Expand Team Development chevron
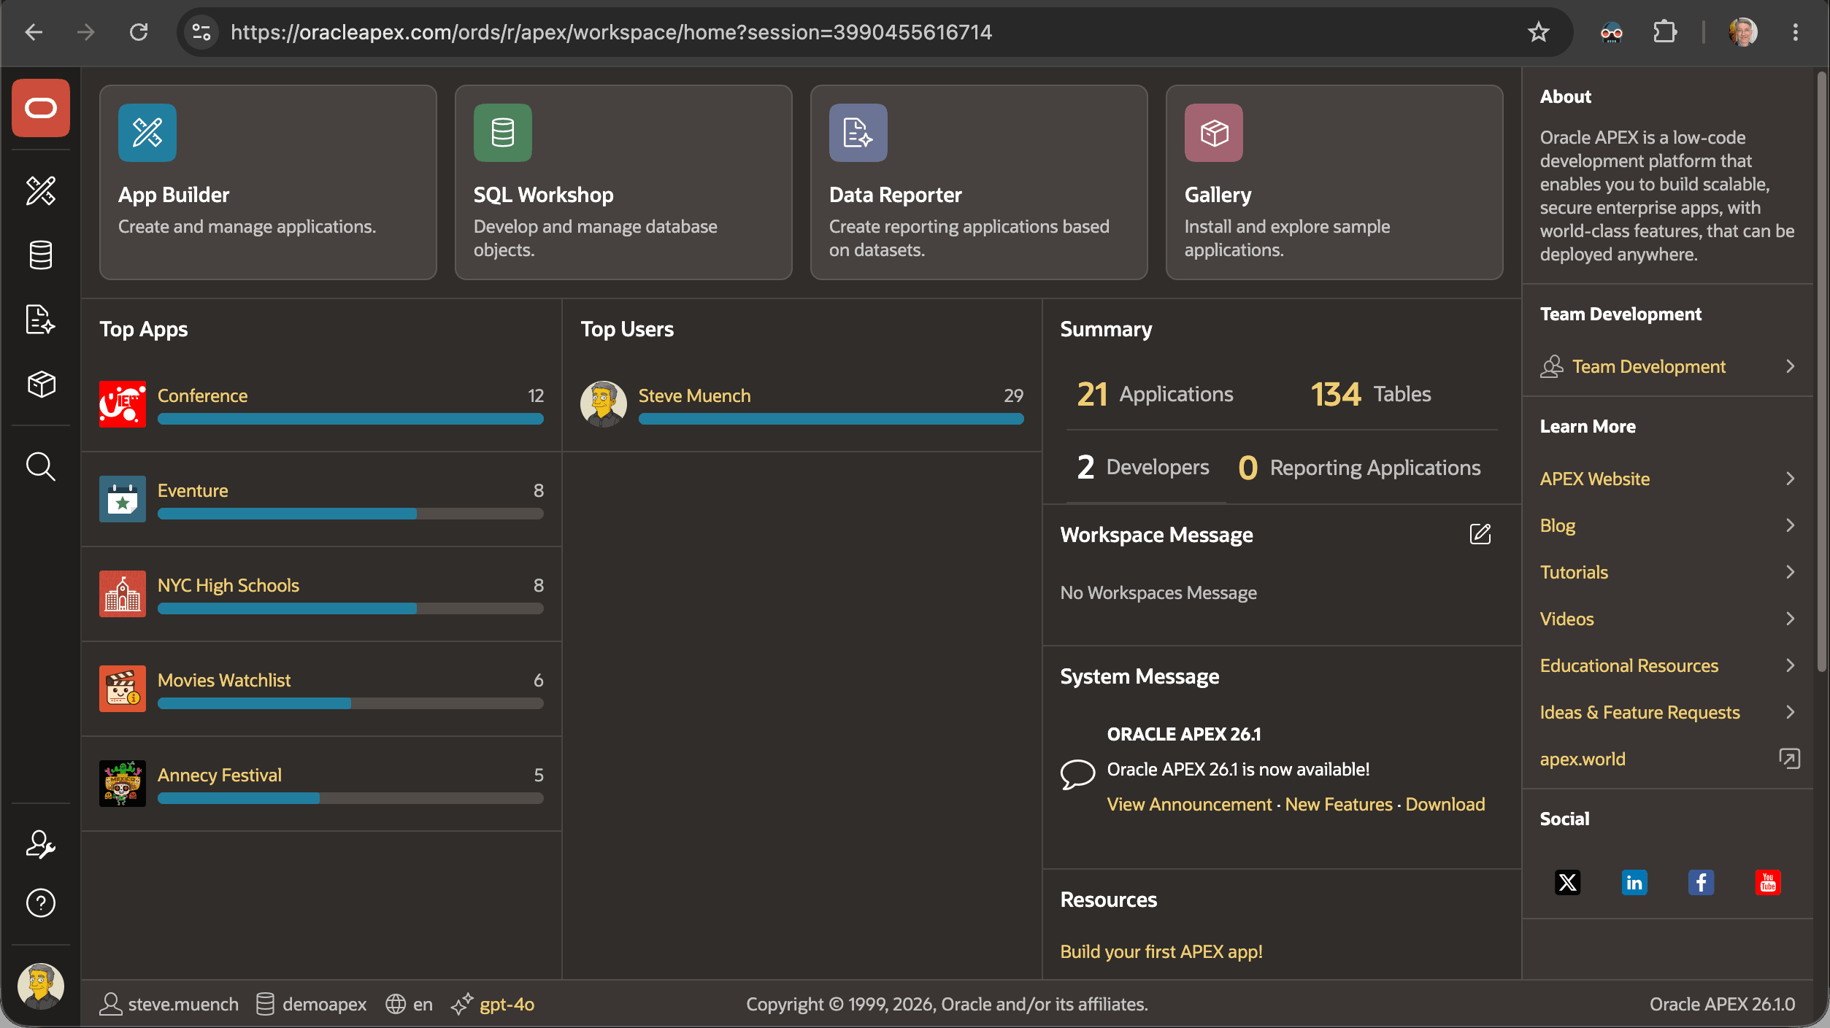The image size is (1830, 1028). (x=1790, y=366)
